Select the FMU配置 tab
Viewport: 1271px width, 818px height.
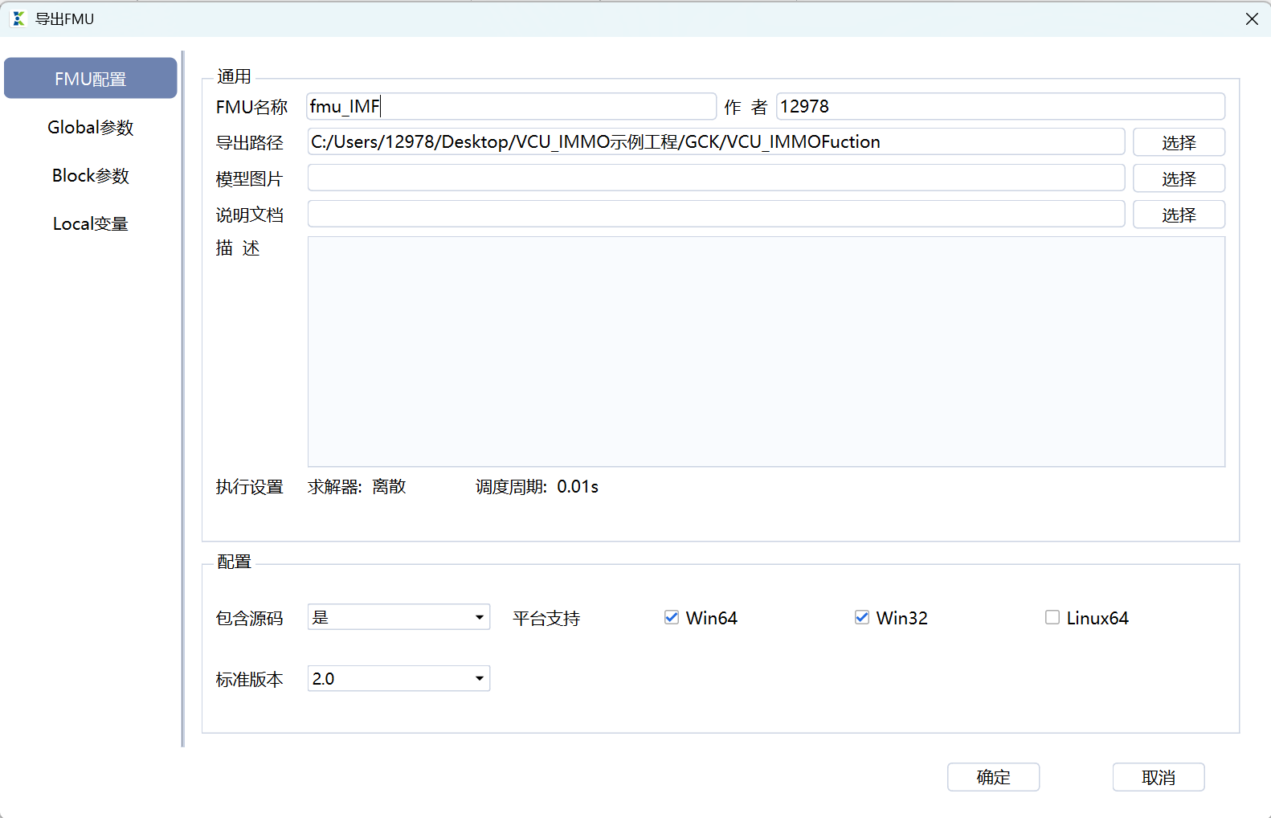pos(91,79)
